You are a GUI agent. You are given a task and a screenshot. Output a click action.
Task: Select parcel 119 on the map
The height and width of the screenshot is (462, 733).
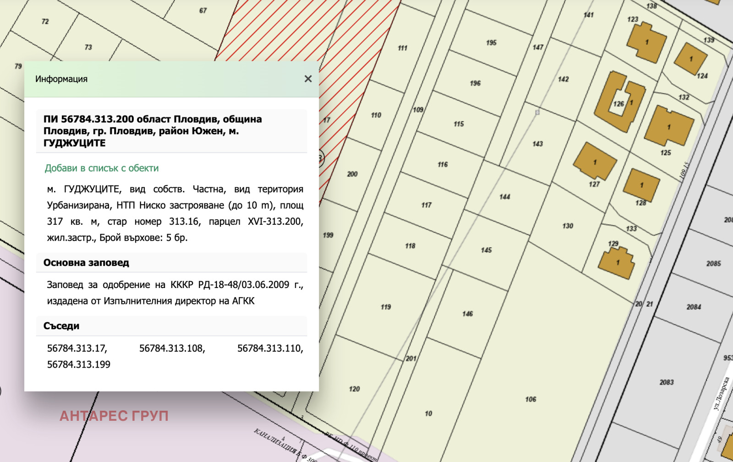(x=386, y=307)
